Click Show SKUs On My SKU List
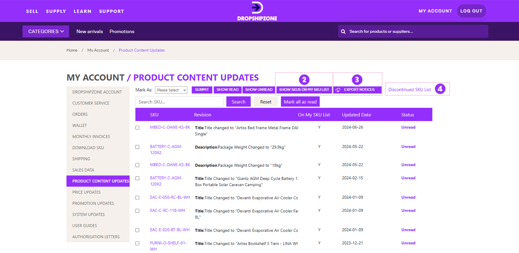 coord(304,90)
